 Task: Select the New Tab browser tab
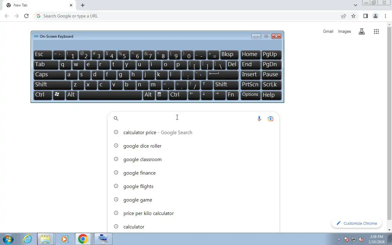coord(39,5)
